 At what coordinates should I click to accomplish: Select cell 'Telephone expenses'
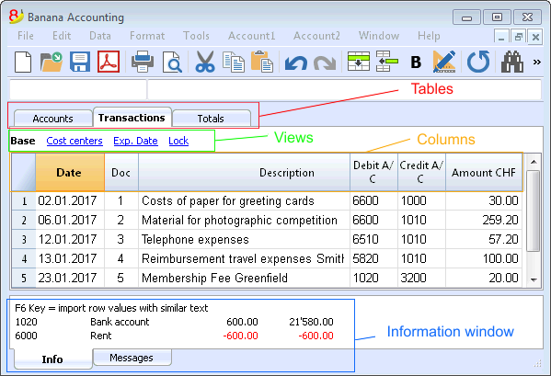click(x=245, y=239)
